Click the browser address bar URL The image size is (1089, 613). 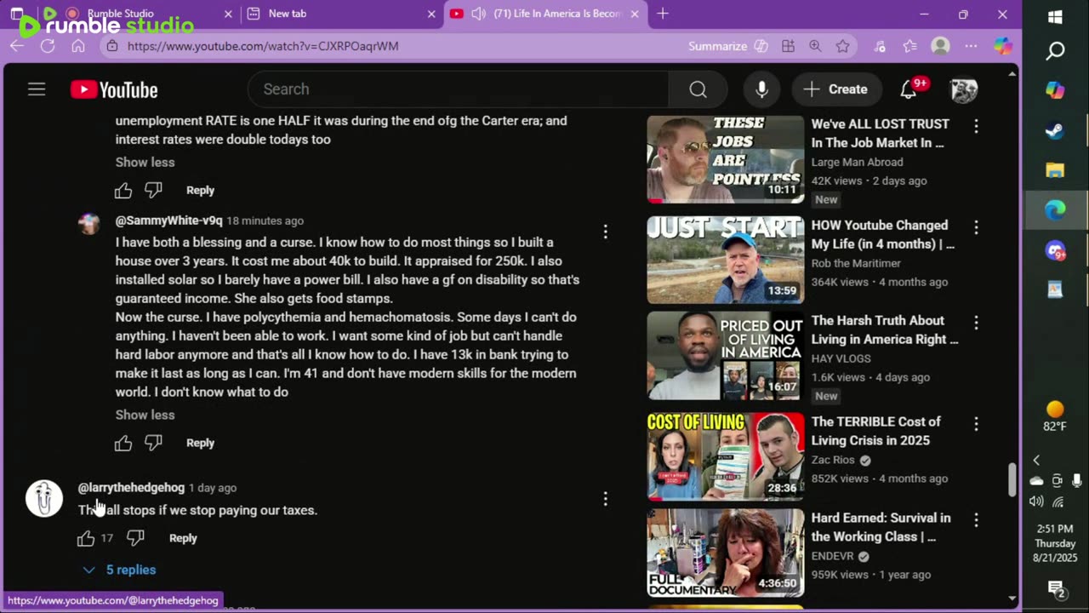[x=263, y=46]
